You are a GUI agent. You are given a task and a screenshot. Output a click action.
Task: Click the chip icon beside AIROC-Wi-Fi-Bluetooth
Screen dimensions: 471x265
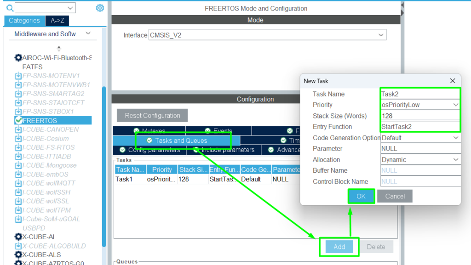point(18,58)
